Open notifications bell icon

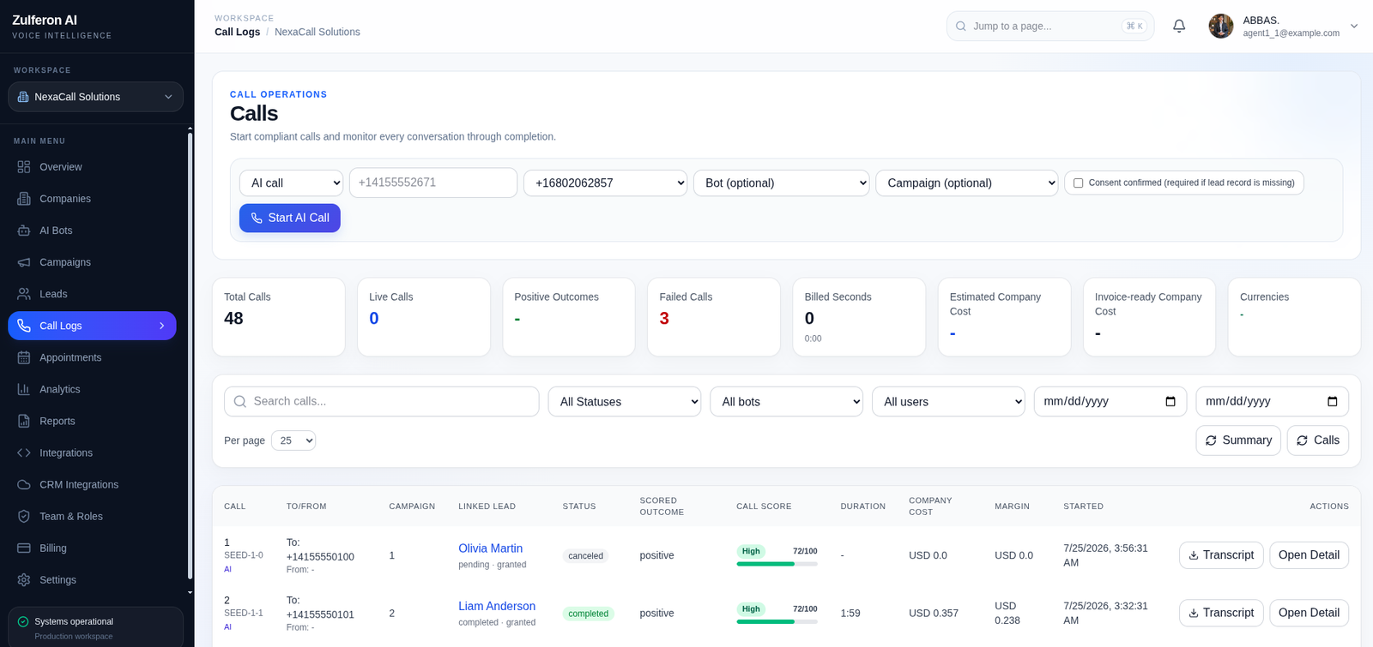pos(1179,26)
